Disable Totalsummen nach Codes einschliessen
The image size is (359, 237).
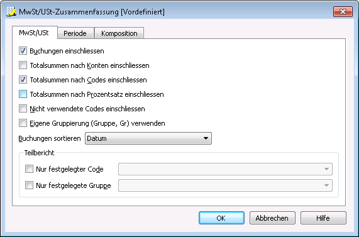23,80
